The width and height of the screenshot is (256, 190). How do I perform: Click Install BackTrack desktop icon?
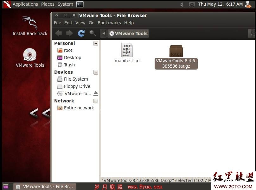(x=30, y=26)
